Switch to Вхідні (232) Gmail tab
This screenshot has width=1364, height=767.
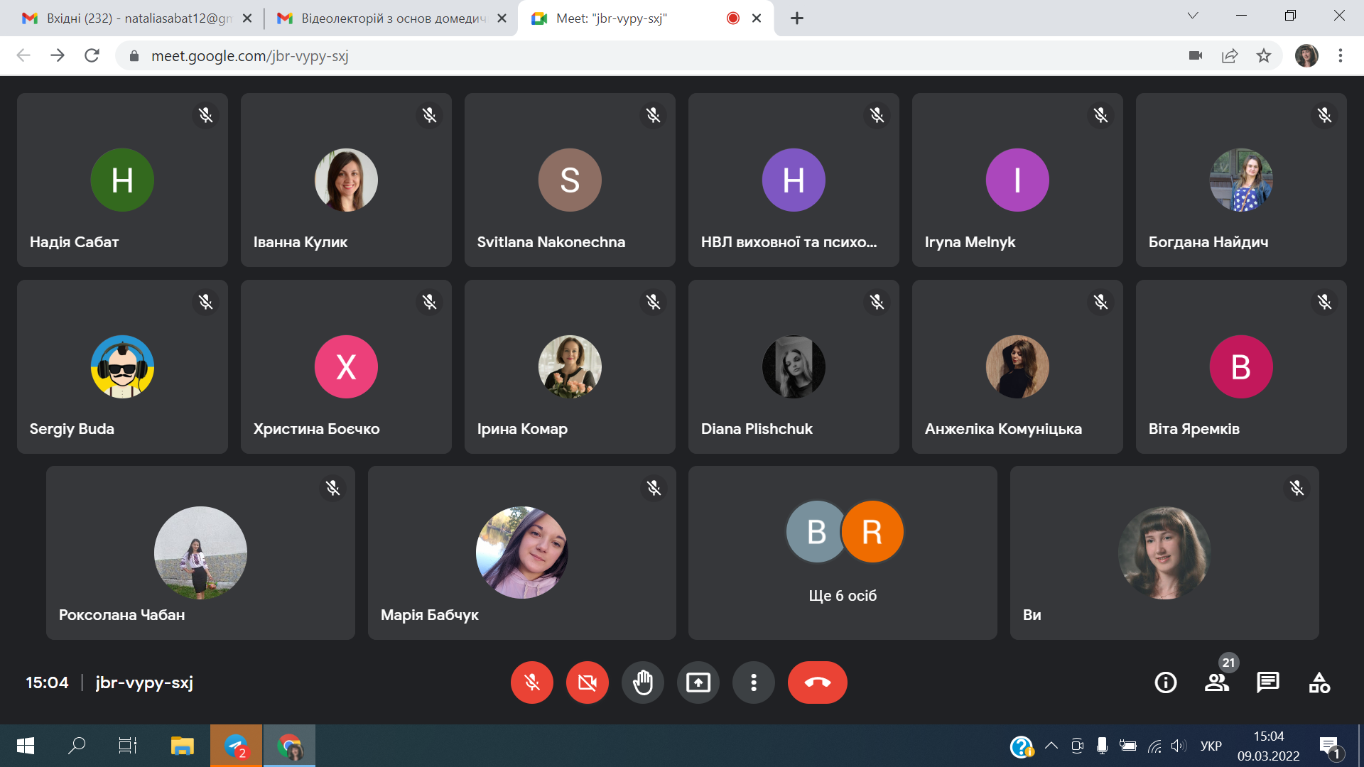click(135, 18)
